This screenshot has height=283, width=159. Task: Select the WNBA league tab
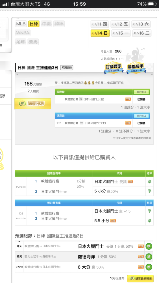pyautogui.click(x=23, y=33)
